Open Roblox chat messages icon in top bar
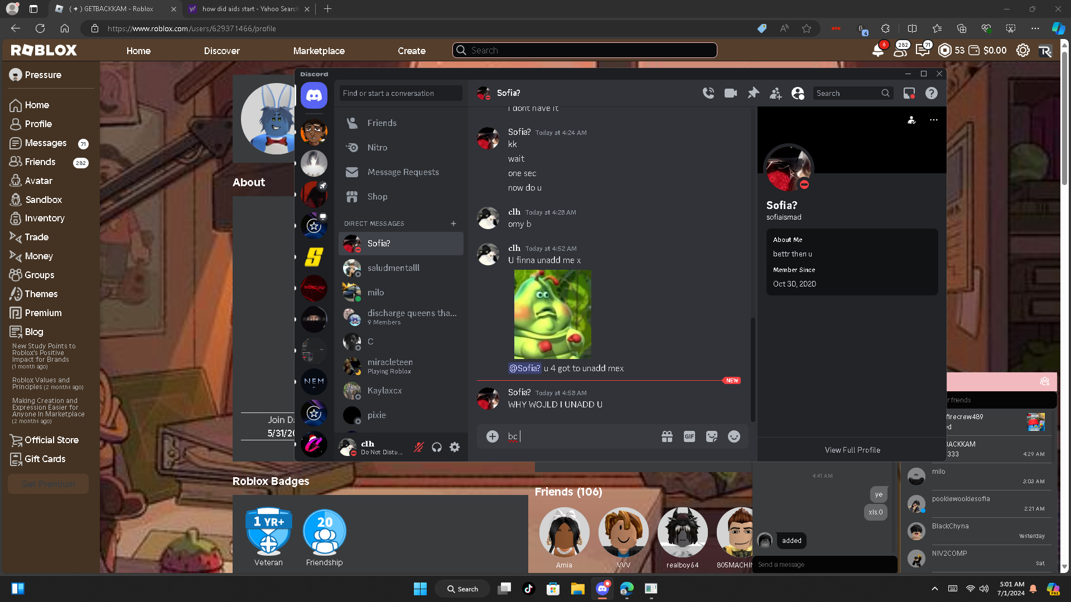Image resolution: width=1071 pixels, height=602 pixels. (x=923, y=50)
